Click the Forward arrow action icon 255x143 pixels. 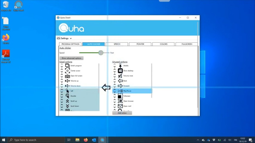(x=120, y=86)
